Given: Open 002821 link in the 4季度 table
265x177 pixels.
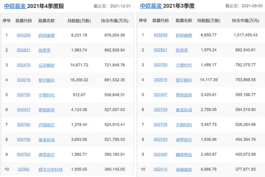Looking at the screenshot, I should (24, 50).
